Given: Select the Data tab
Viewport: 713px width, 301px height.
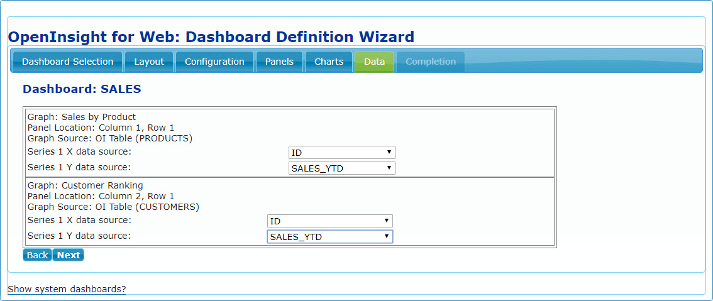Looking at the screenshot, I should 374,62.
